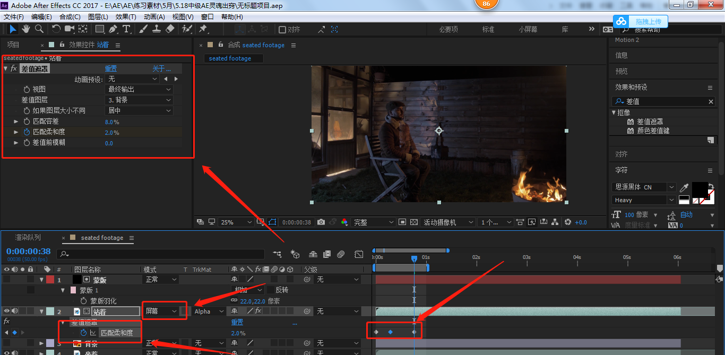The image size is (725, 355).
Task: Select the Zoom magnifier tool
Action: 39,29
